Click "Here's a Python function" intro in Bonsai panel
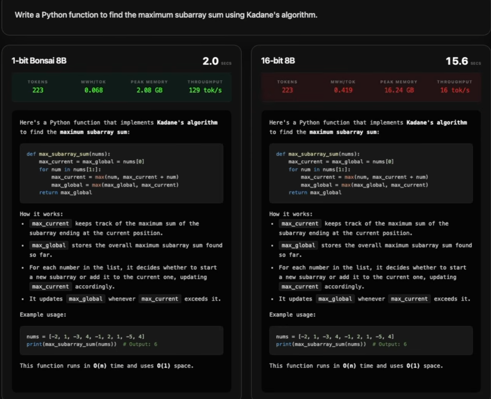Viewport: 491px width, 399px height. [119, 127]
